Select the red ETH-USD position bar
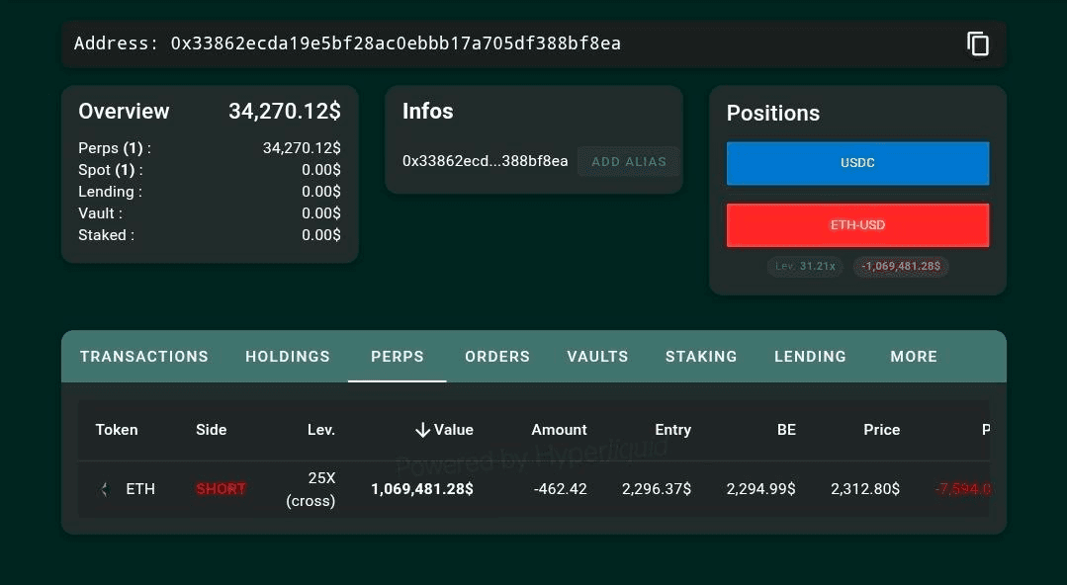The width and height of the screenshot is (1067, 585). pos(857,225)
